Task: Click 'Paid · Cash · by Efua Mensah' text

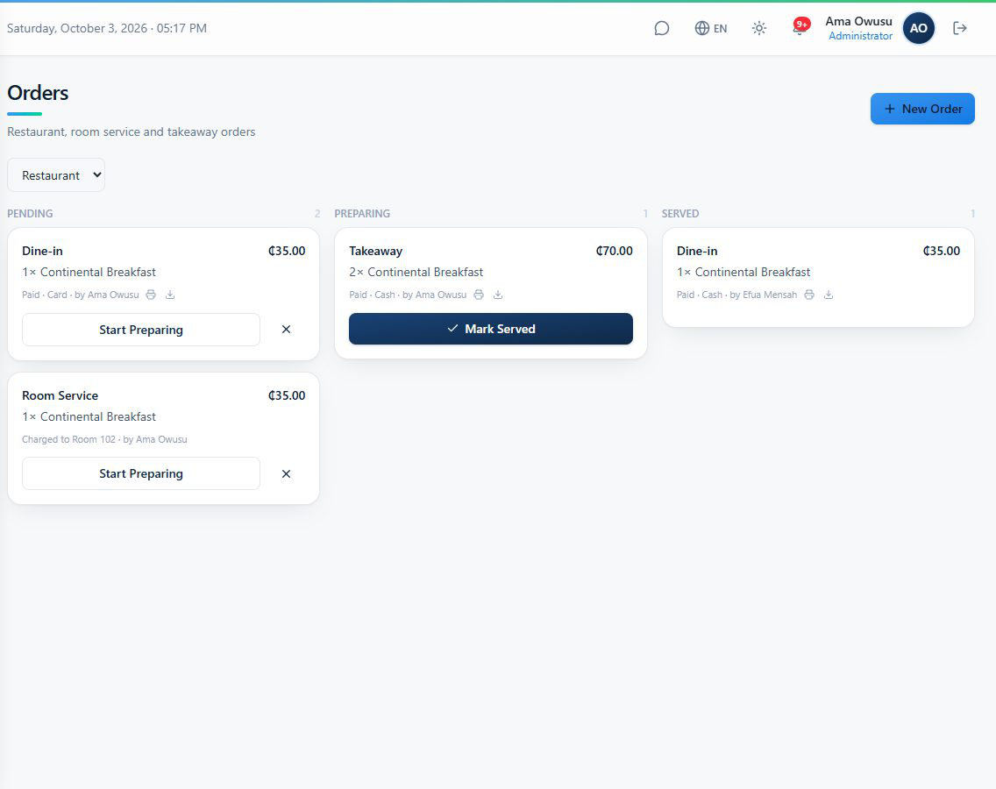Action: click(x=736, y=295)
